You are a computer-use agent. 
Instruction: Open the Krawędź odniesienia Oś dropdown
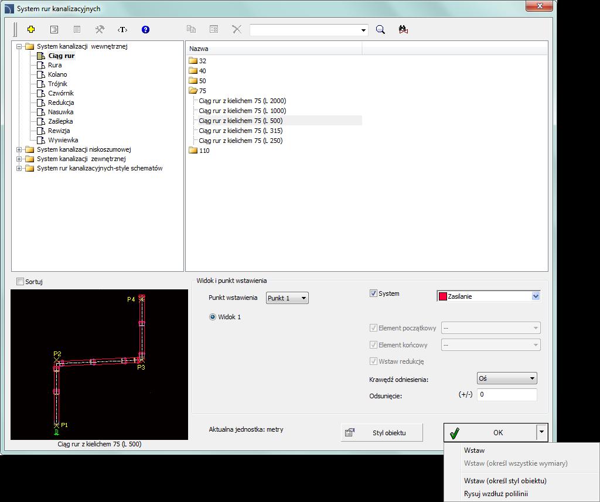coord(507,378)
